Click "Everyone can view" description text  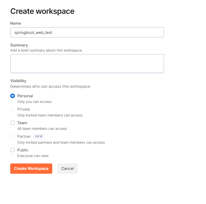pyautogui.click(x=33, y=156)
